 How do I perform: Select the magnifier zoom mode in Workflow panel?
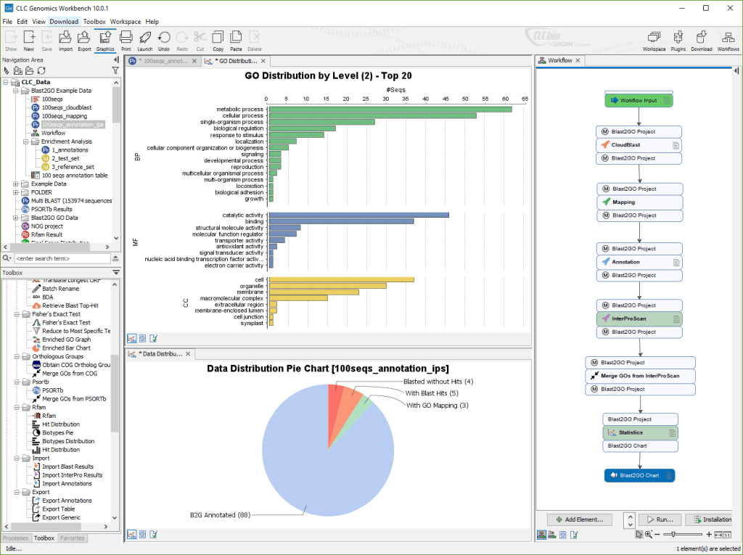[648, 535]
